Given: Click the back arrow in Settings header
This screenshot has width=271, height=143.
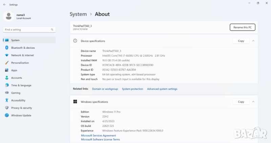Looking at the screenshot, I should point(4,5).
